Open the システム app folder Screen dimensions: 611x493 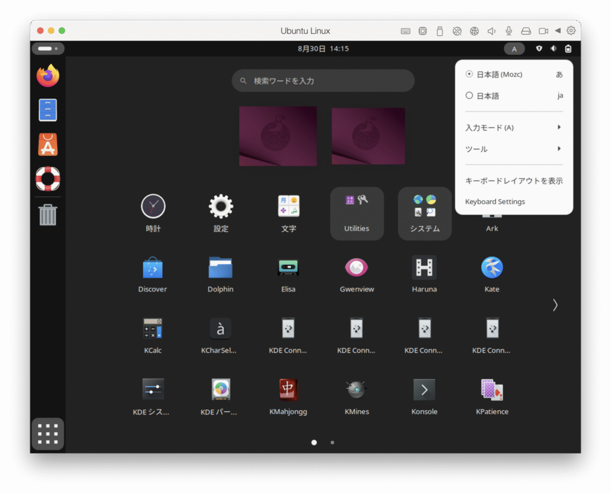click(424, 213)
